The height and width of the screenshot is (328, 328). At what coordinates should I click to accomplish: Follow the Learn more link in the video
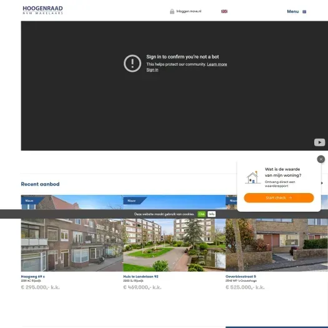coord(217,64)
